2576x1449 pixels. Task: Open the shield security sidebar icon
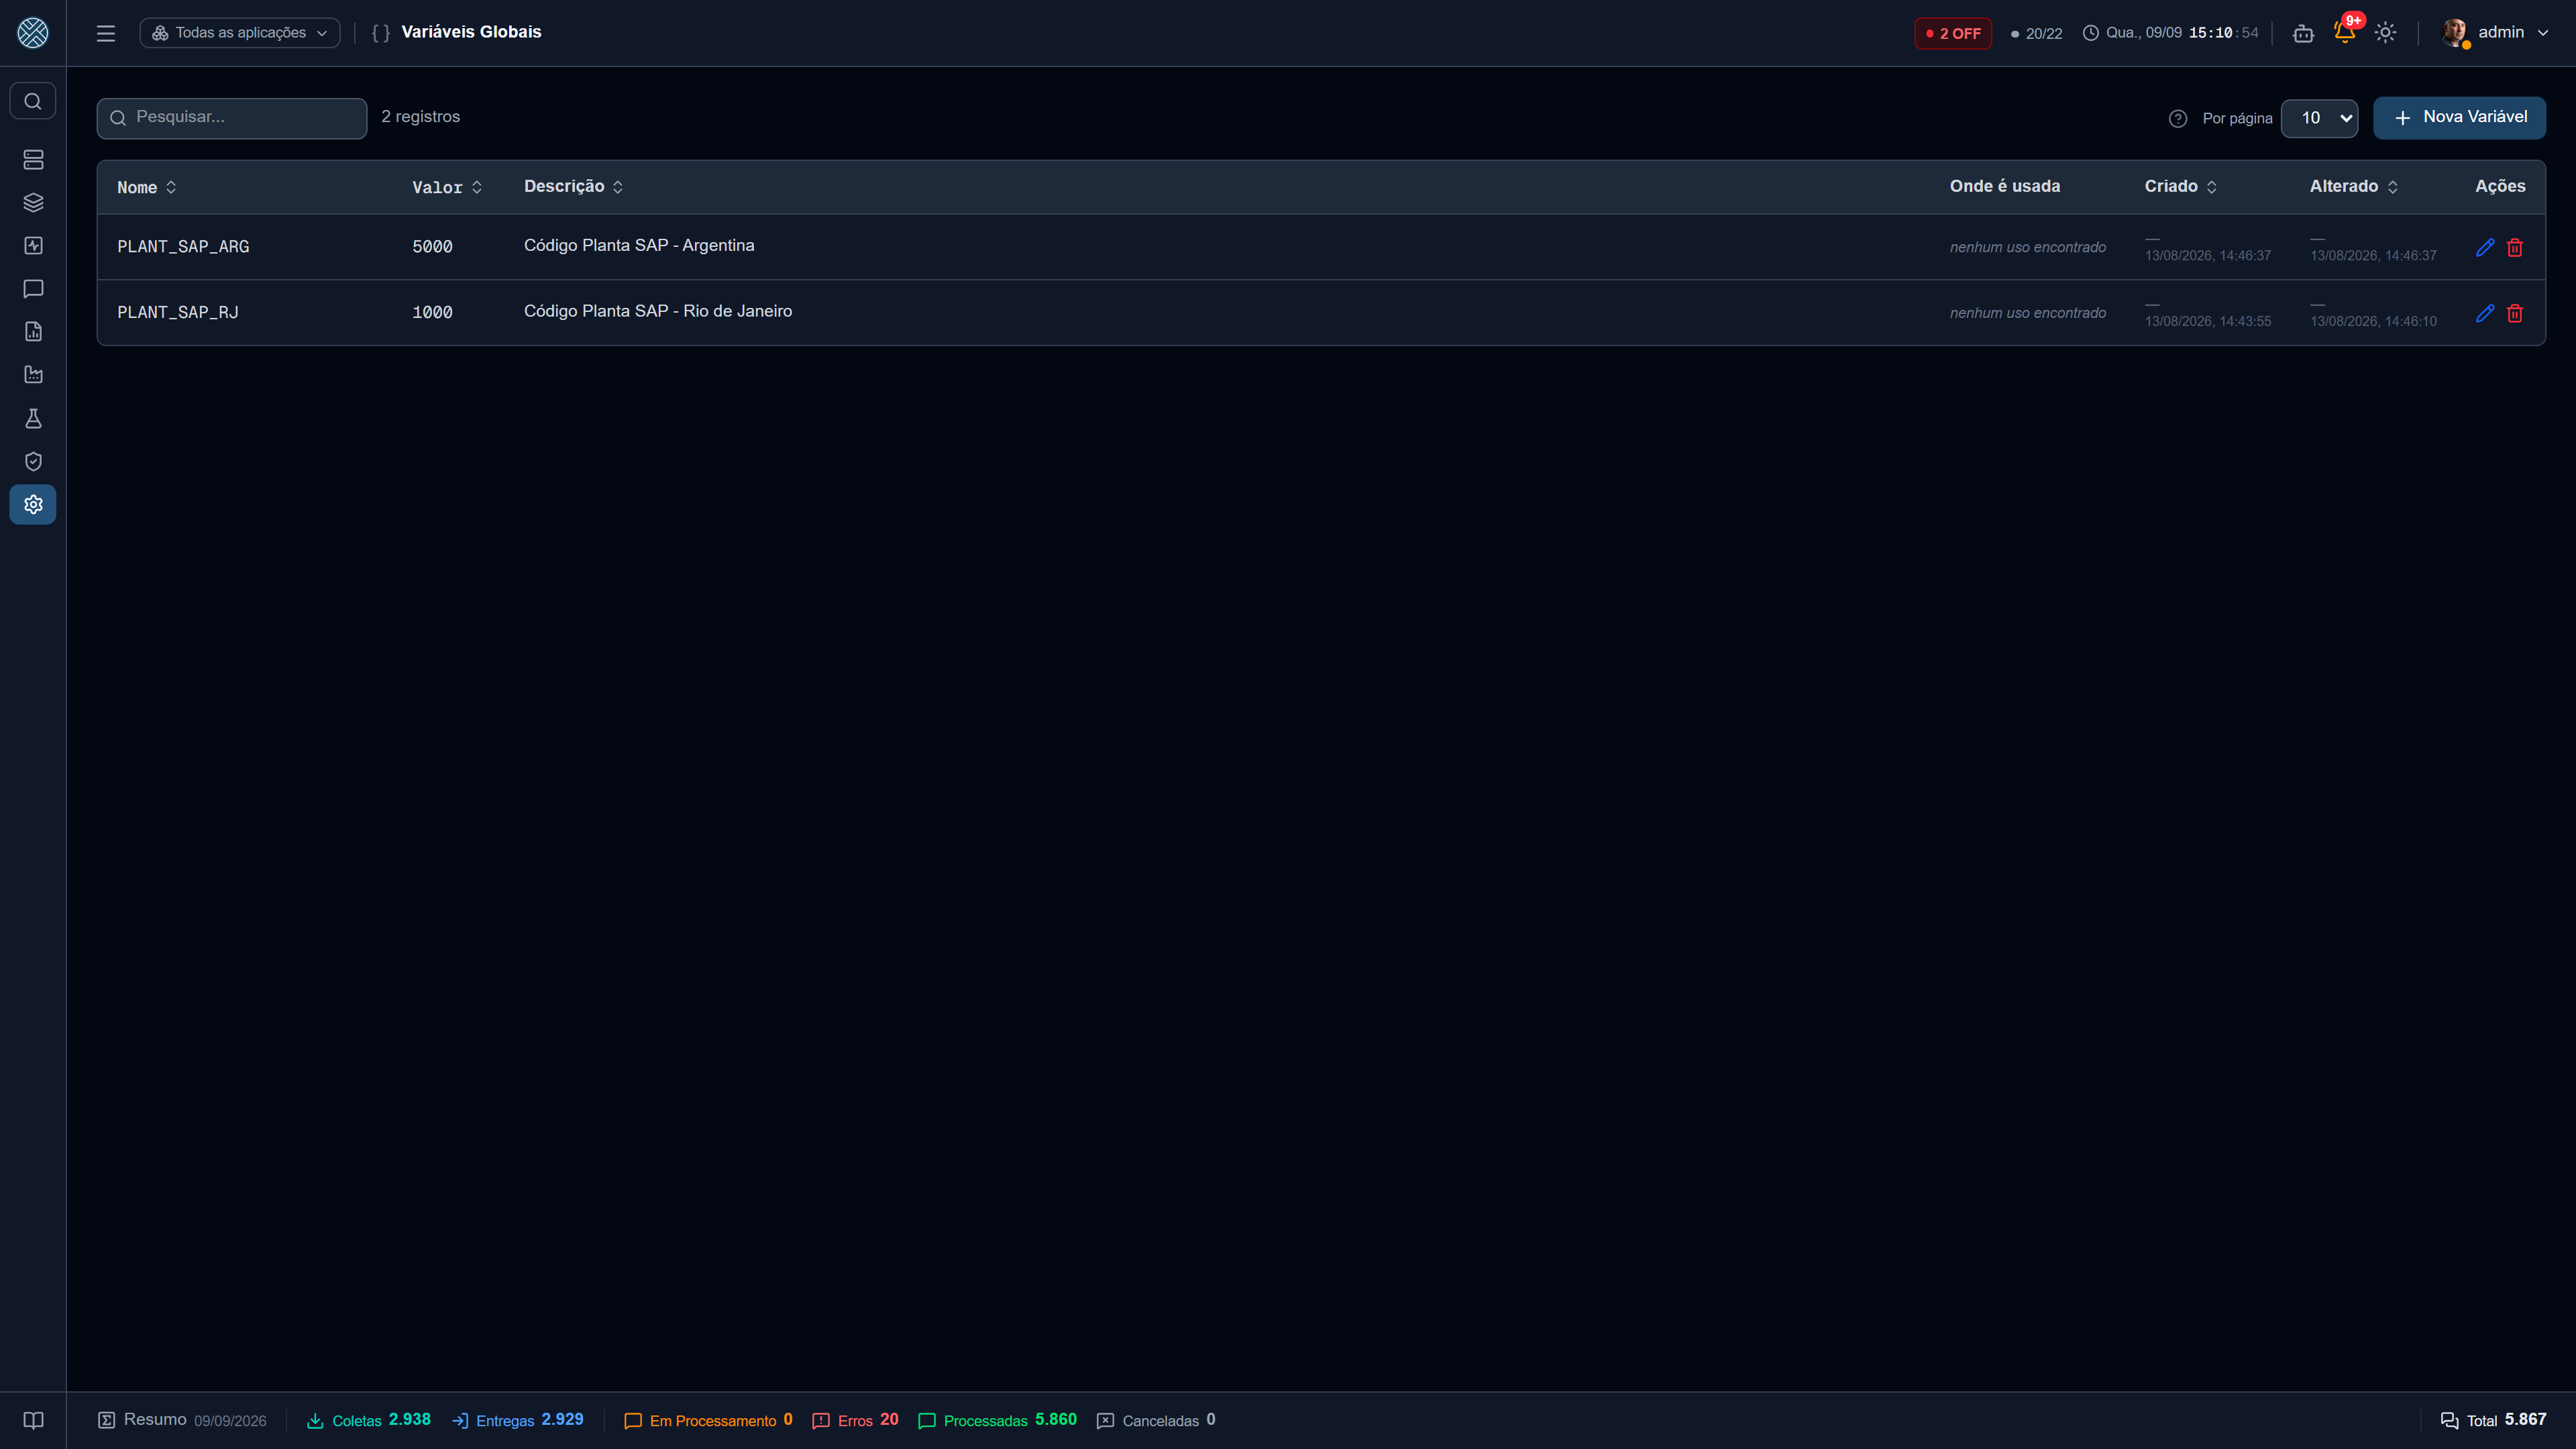click(33, 461)
